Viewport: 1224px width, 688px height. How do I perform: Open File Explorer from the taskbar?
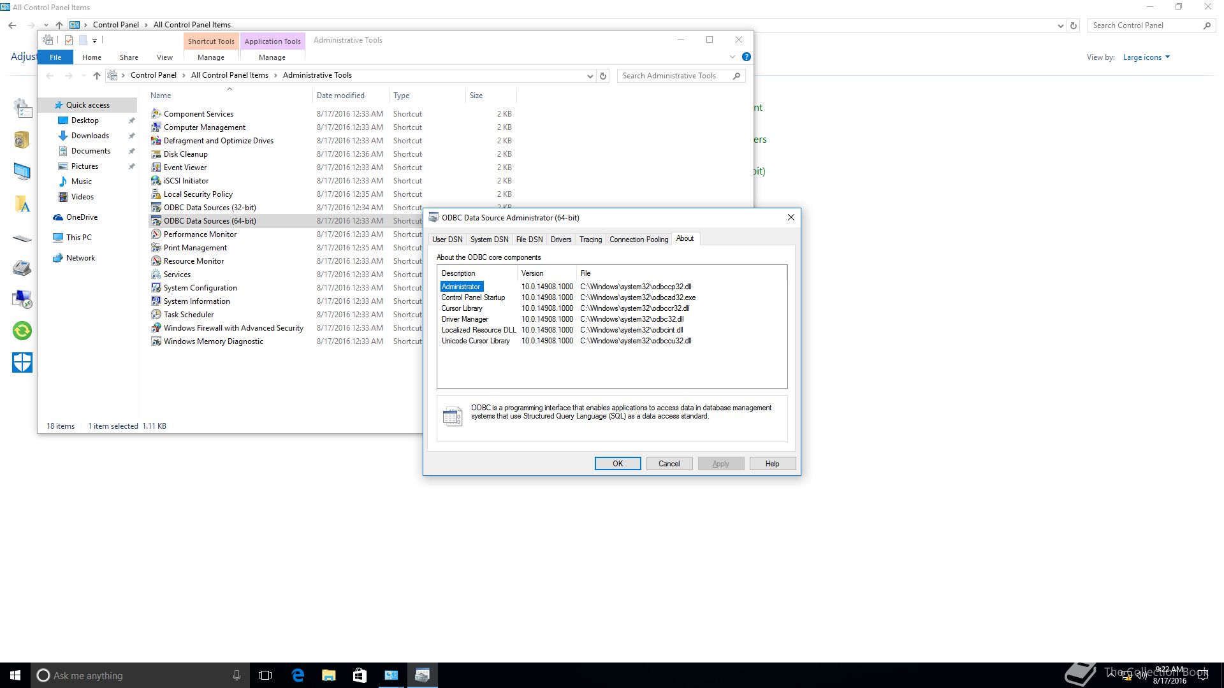pos(328,675)
